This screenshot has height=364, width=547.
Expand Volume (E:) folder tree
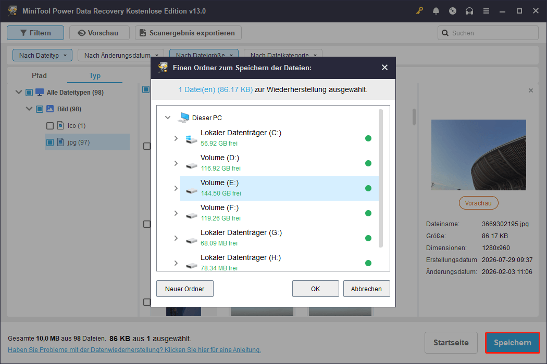point(176,188)
